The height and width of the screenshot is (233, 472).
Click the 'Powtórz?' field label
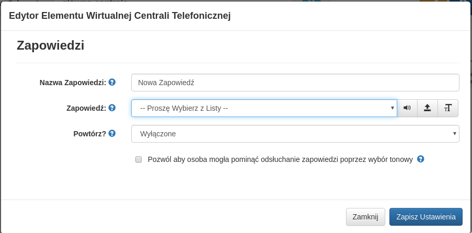click(89, 134)
